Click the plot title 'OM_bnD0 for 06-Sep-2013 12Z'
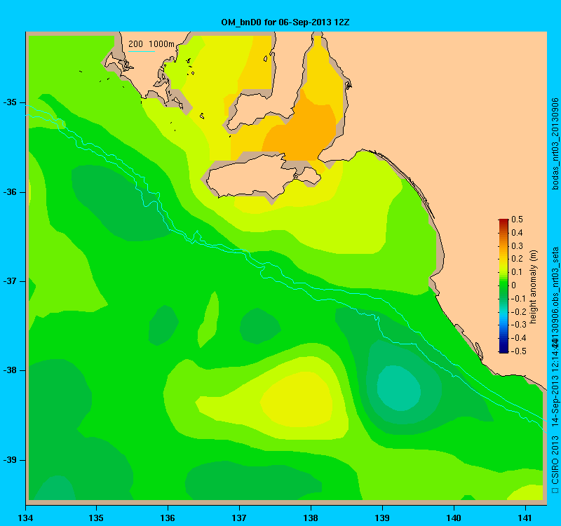 coord(285,22)
